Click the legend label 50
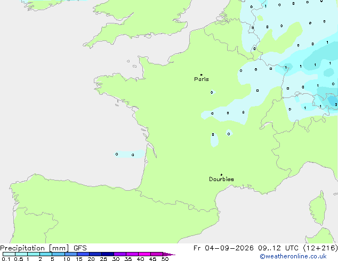338x261 pixels. click(x=165, y=259)
